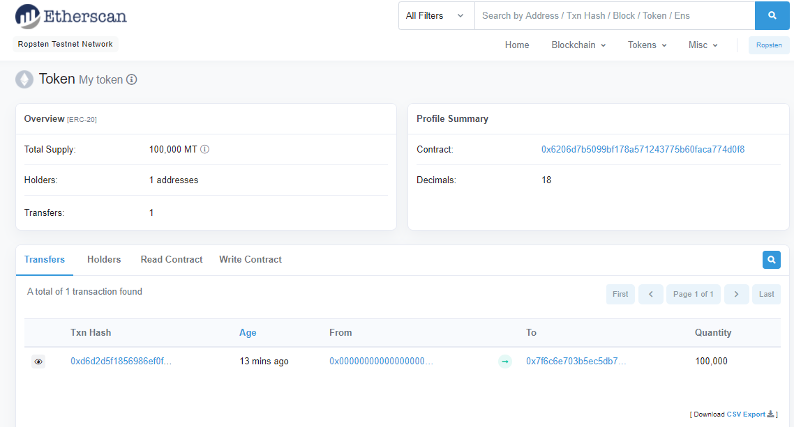Click the transfers table search icon button

[x=771, y=260]
